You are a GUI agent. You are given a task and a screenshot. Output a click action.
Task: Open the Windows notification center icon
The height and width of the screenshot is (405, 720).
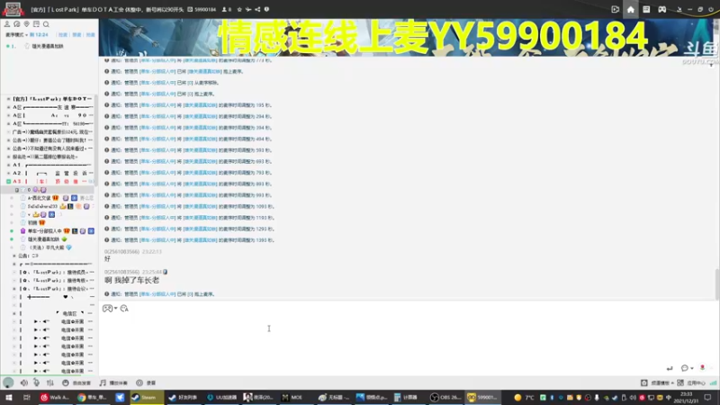tap(707, 397)
